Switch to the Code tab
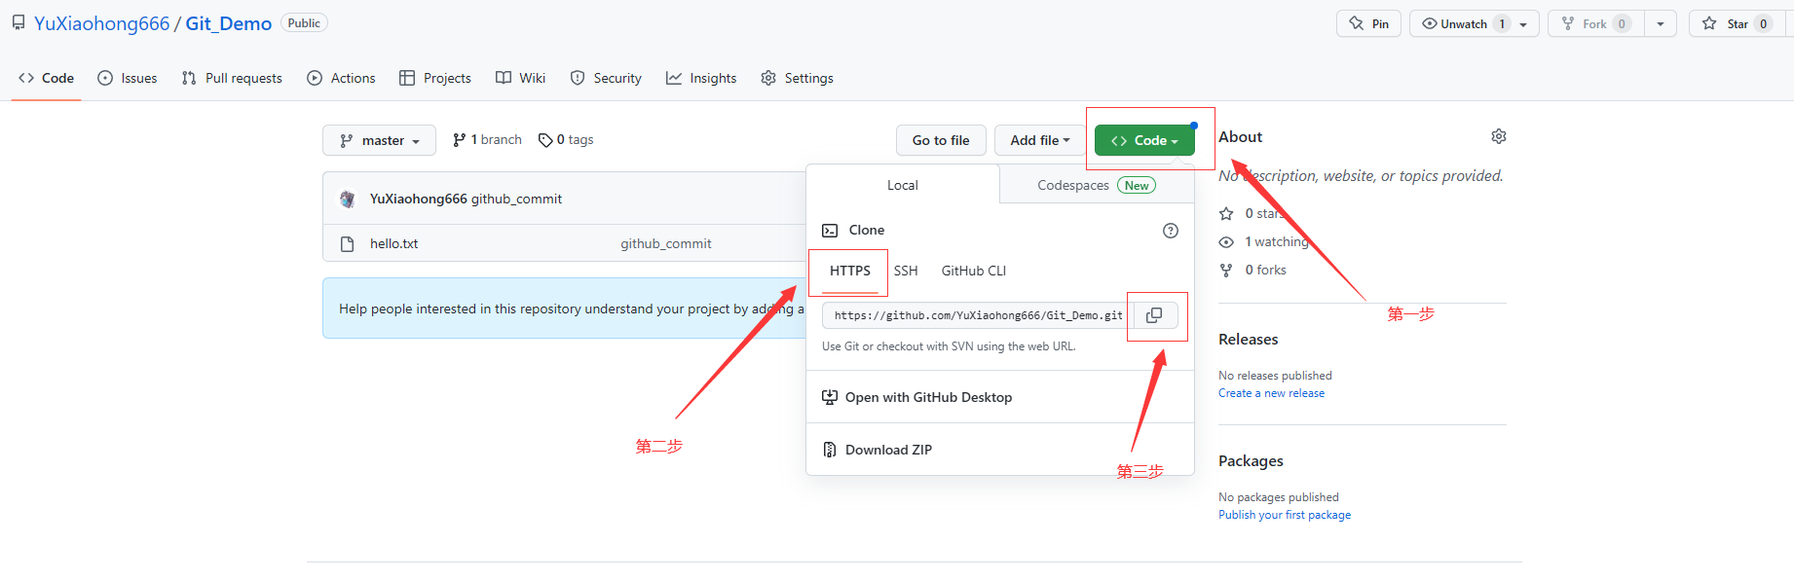This screenshot has height=581, width=1794. 47,79
